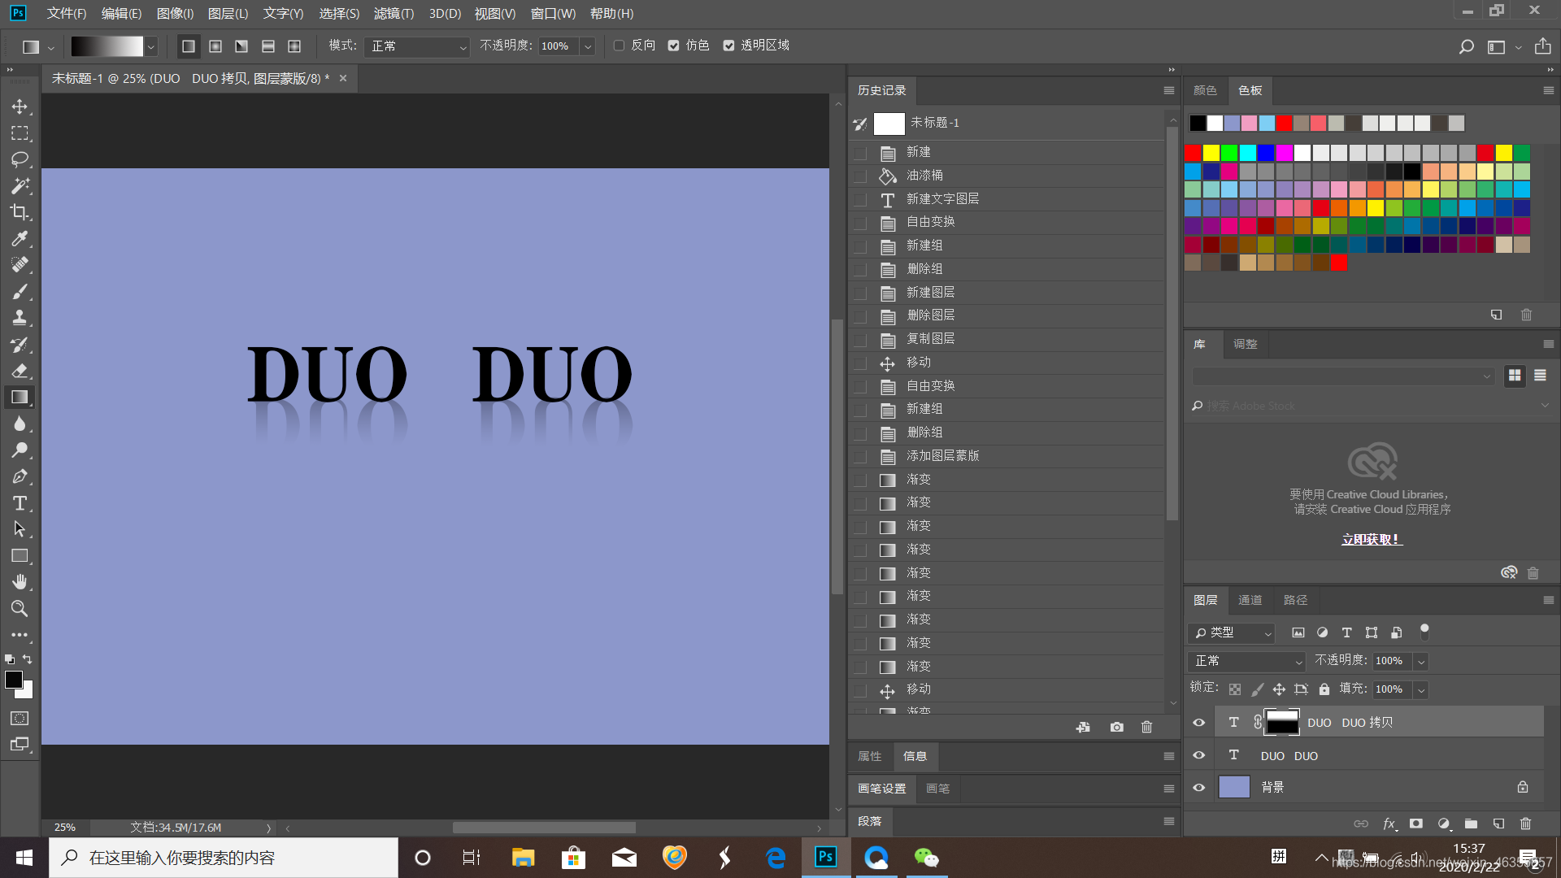Select the Move tool
The width and height of the screenshot is (1561, 878).
click(20, 106)
